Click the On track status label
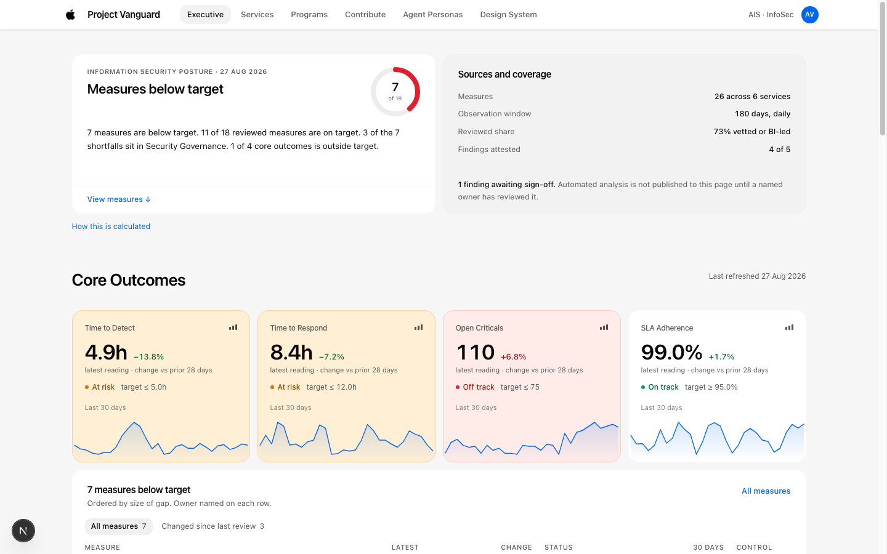 663,387
